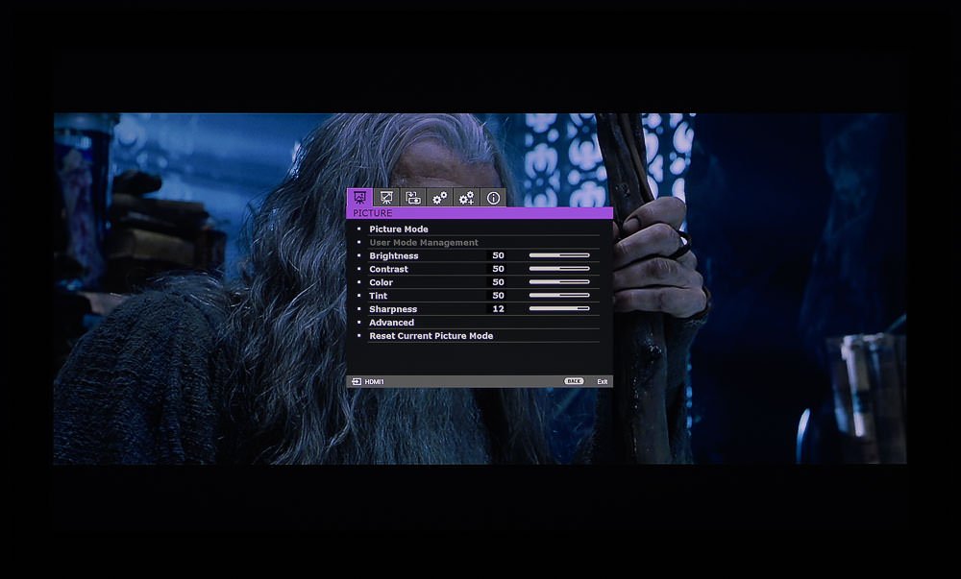Viewport: 961px width, 579px height.
Task: Open the System Setup Advanced gears-plus tab
Action: pyautogui.click(x=466, y=198)
